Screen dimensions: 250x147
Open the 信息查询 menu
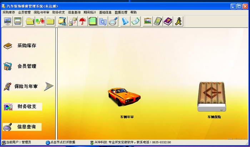(74, 13)
